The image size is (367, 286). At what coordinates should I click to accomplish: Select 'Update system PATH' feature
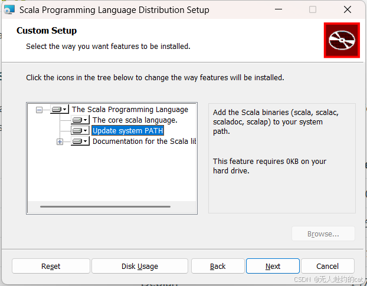[128, 130]
